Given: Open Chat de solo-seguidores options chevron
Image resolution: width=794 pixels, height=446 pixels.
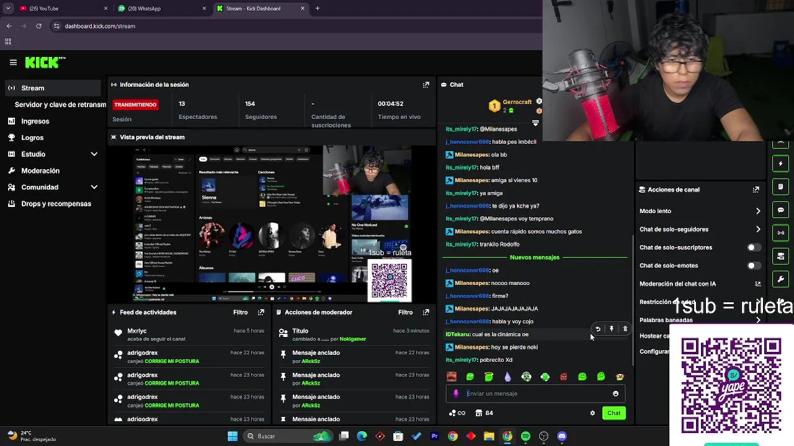Looking at the screenshot, I should (x=758, y=229).
